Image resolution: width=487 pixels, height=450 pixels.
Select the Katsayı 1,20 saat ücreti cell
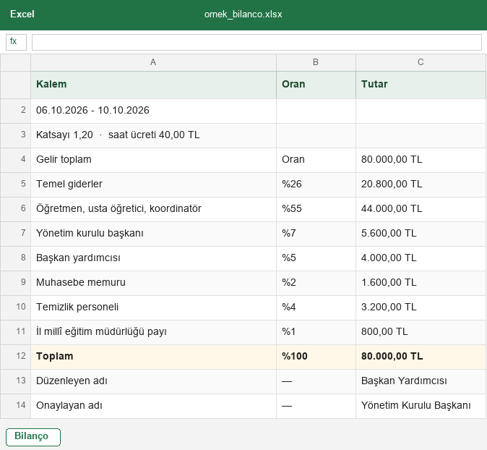coord(153,135)
